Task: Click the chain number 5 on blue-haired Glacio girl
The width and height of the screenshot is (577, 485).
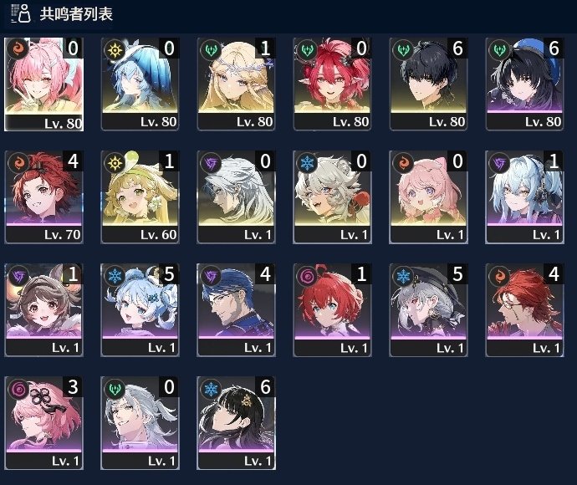Action: pos(169,274)
